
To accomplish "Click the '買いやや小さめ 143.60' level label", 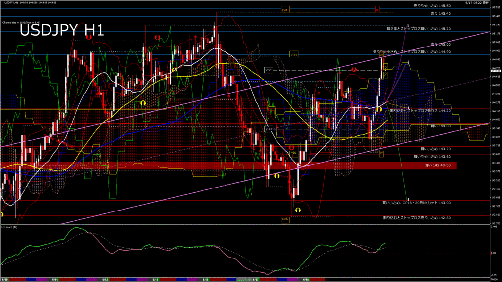I will coord(432,157).
